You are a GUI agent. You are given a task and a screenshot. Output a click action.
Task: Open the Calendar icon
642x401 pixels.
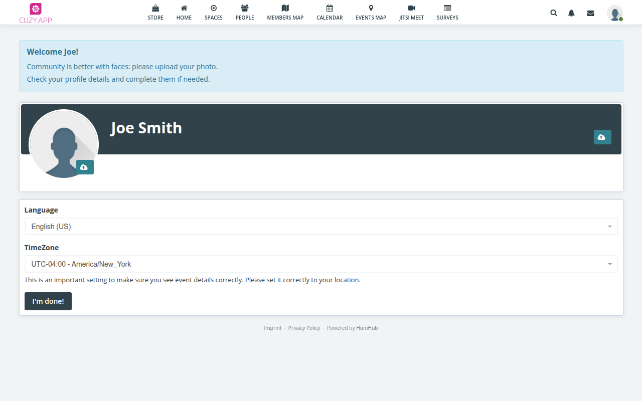330,8
